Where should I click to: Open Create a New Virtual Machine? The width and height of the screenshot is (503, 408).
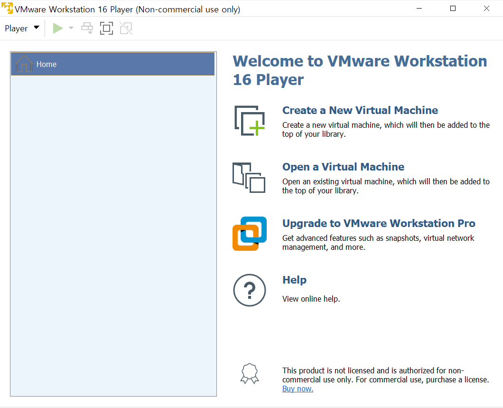360,110
